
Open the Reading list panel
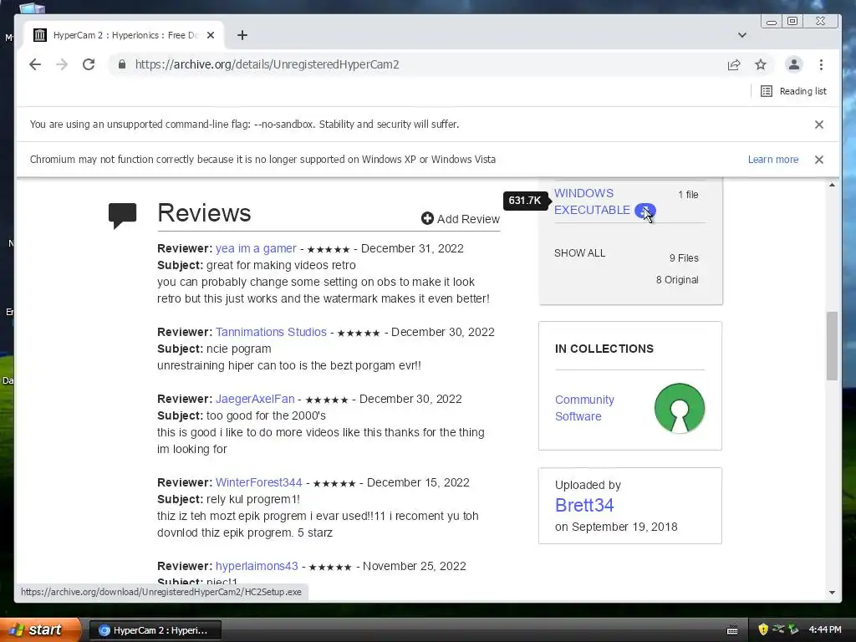(793, 91)
